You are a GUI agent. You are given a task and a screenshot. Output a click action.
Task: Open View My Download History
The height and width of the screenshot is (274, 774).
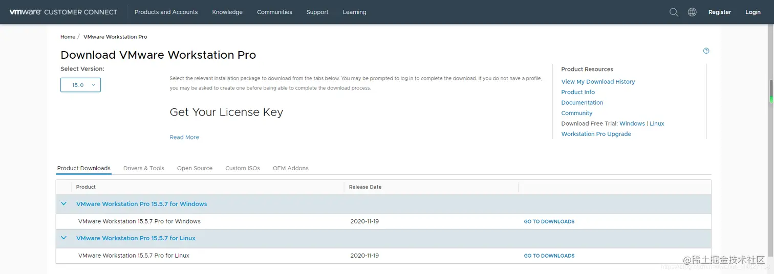click(x=598, y=82)
